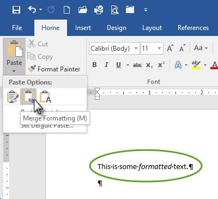Toggle Underline formatting
The width and height of the screenshot is (218, 199).
(x=118, y=65)
